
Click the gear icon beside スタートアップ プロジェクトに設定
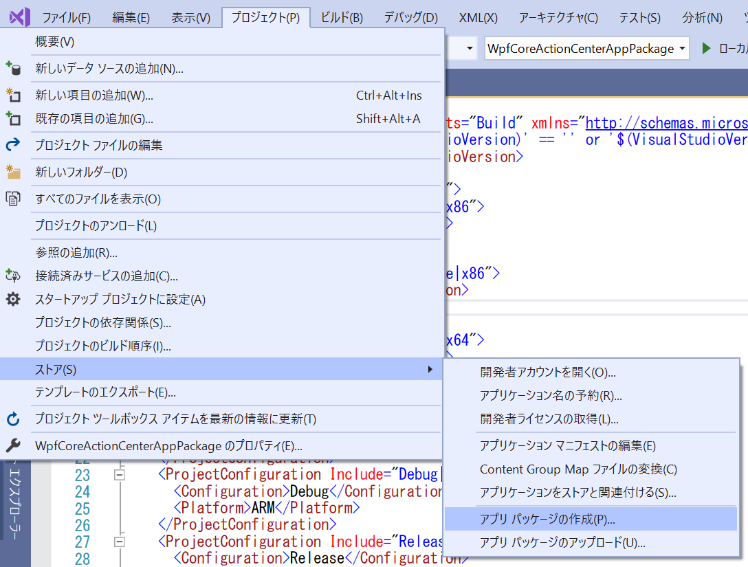(x=14, y=300)
